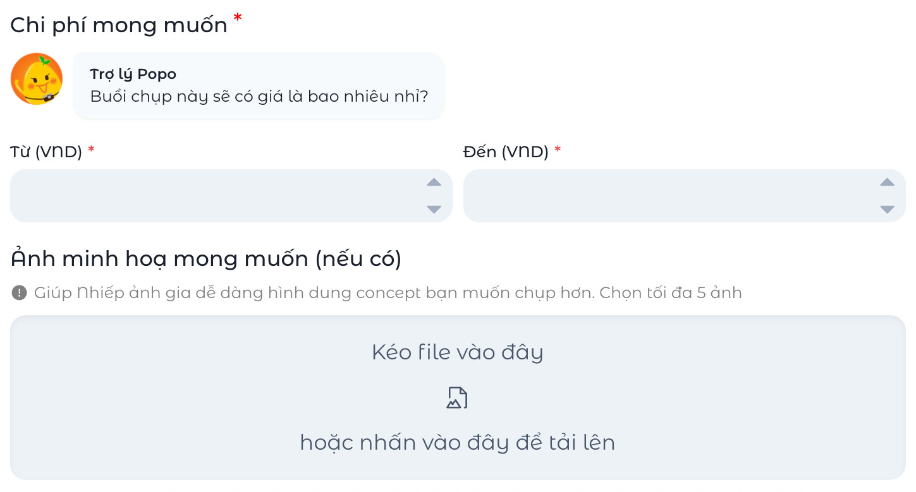
Task: Decrease the Đến (VND) value with down arrow
Action: (887, 209)
